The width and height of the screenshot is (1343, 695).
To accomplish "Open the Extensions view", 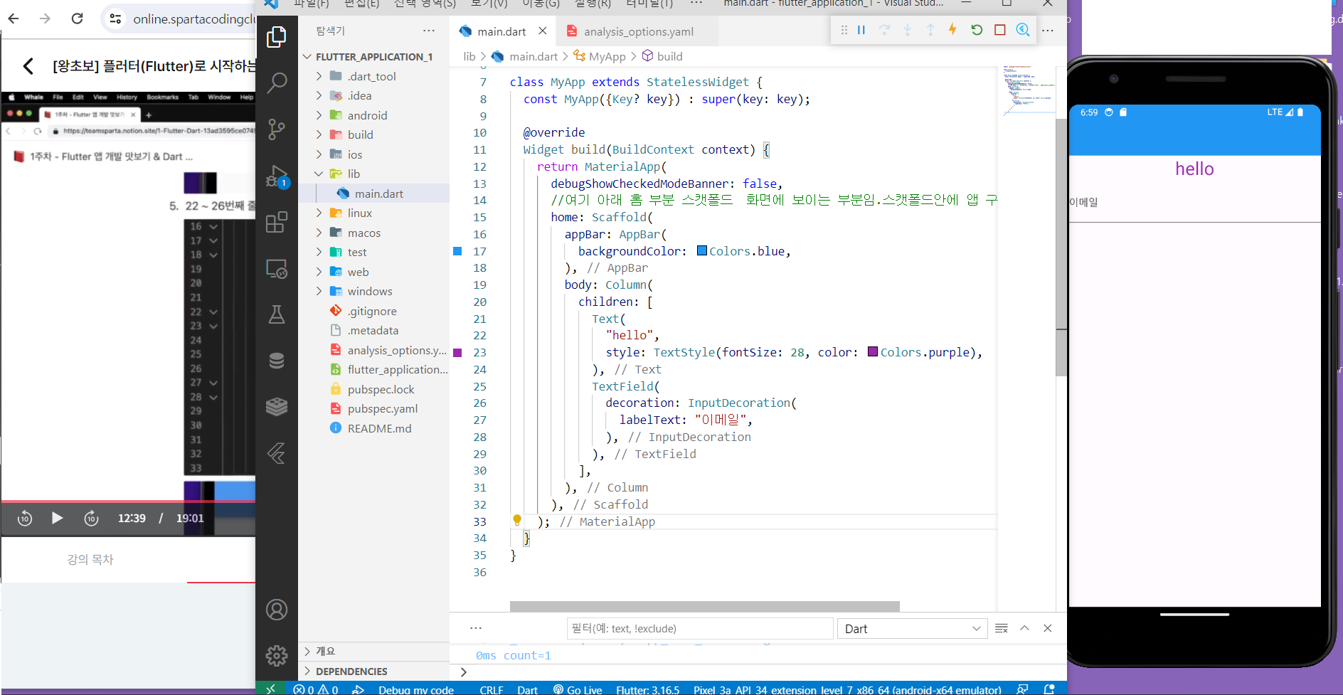I will tap(277, 223).
